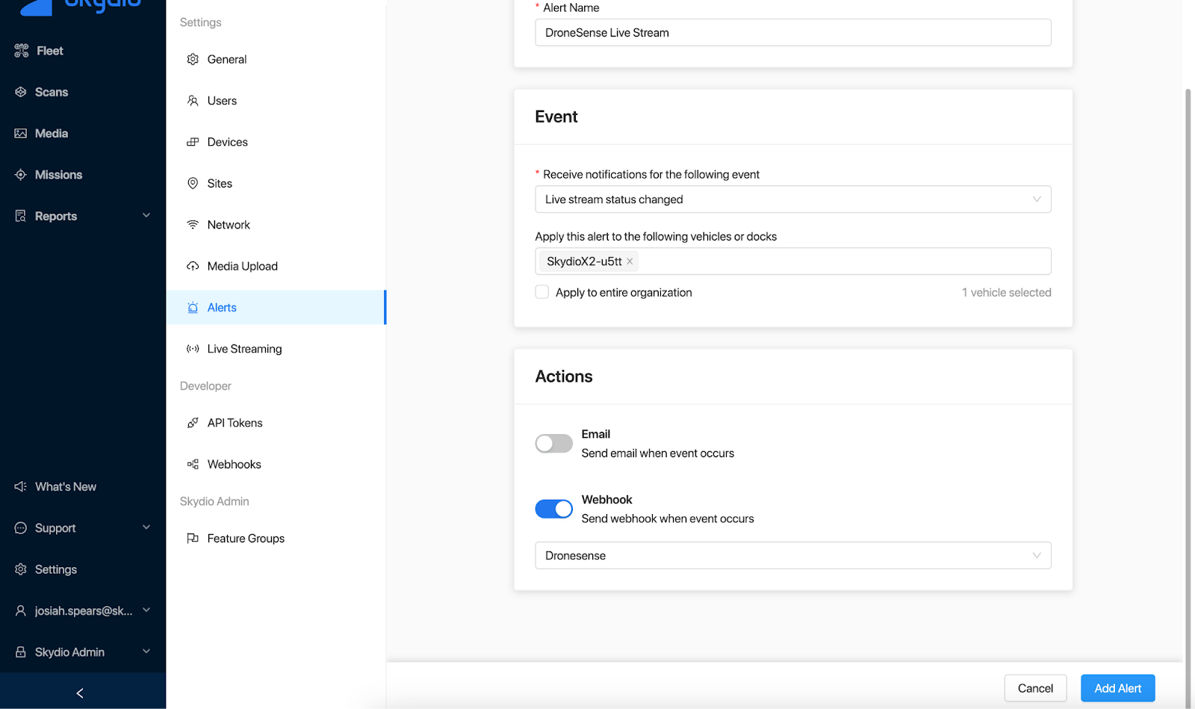Screen dimensions: 1195x709
Task: Click the Scans icon in sidebar
Action: coord(21,92)
